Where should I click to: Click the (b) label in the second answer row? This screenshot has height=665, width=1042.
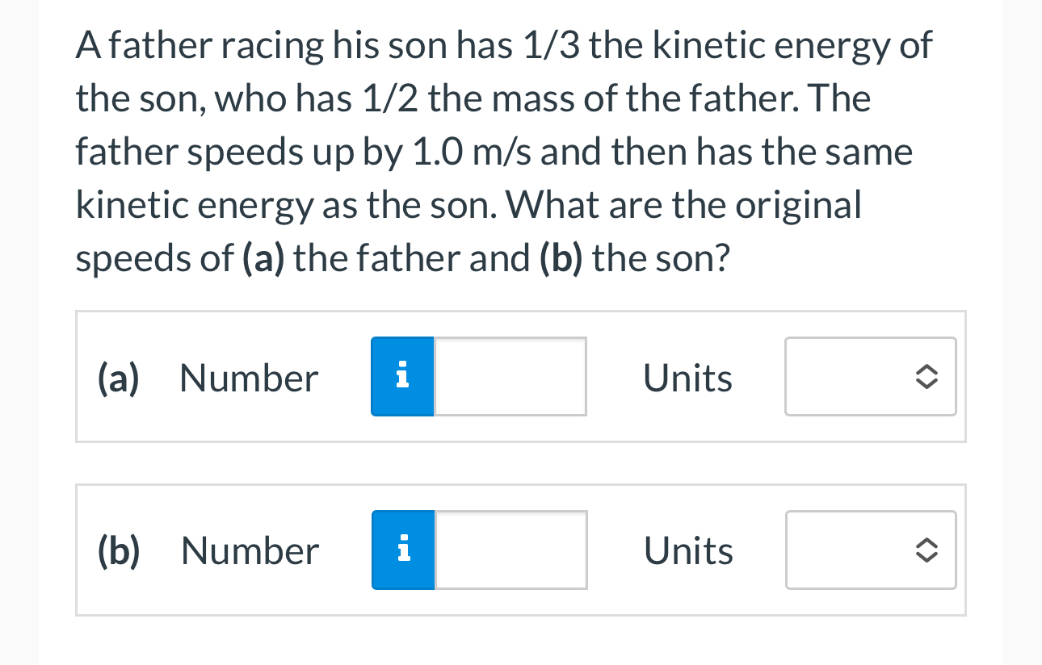pyautogui.click(x=120, y=550)
